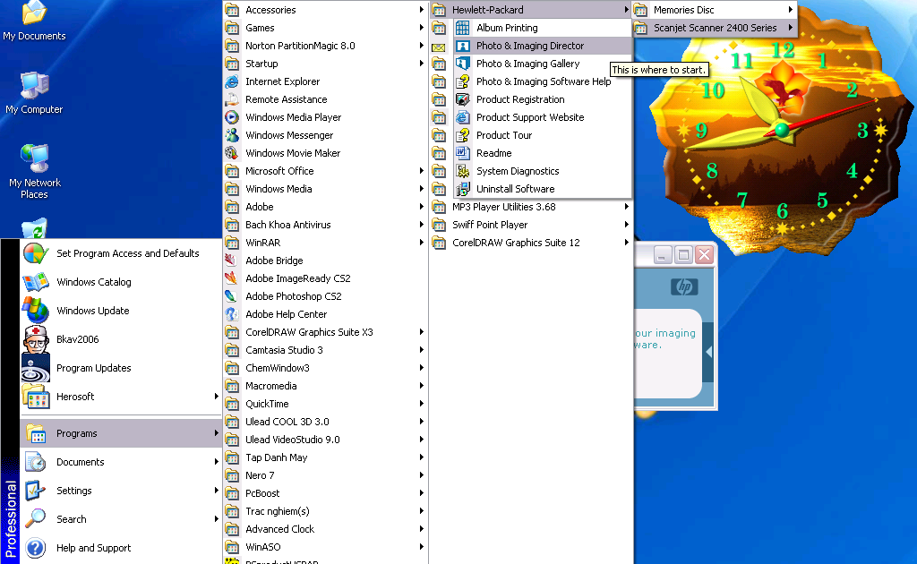
Task: Click the Search magnifier icon
Action: 36,519
